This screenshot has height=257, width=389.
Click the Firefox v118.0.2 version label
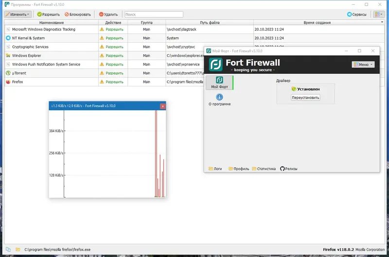click(x=338, y=250)
